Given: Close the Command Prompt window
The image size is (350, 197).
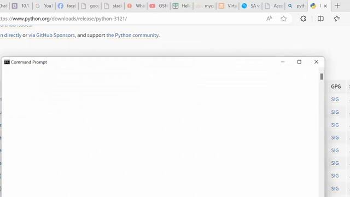Looking at the screenshot, I should pyautogui.click(x=316, y=62).
